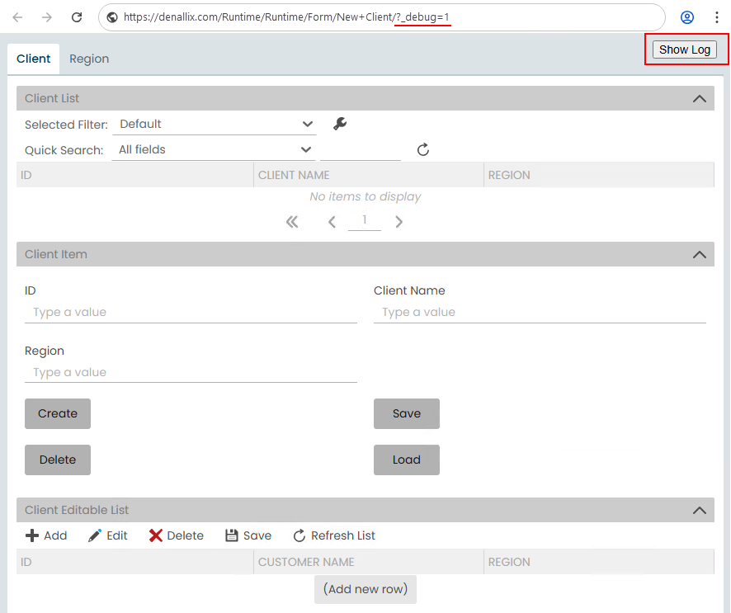Sort by Client List REGION column header

(x=599, y=175)
